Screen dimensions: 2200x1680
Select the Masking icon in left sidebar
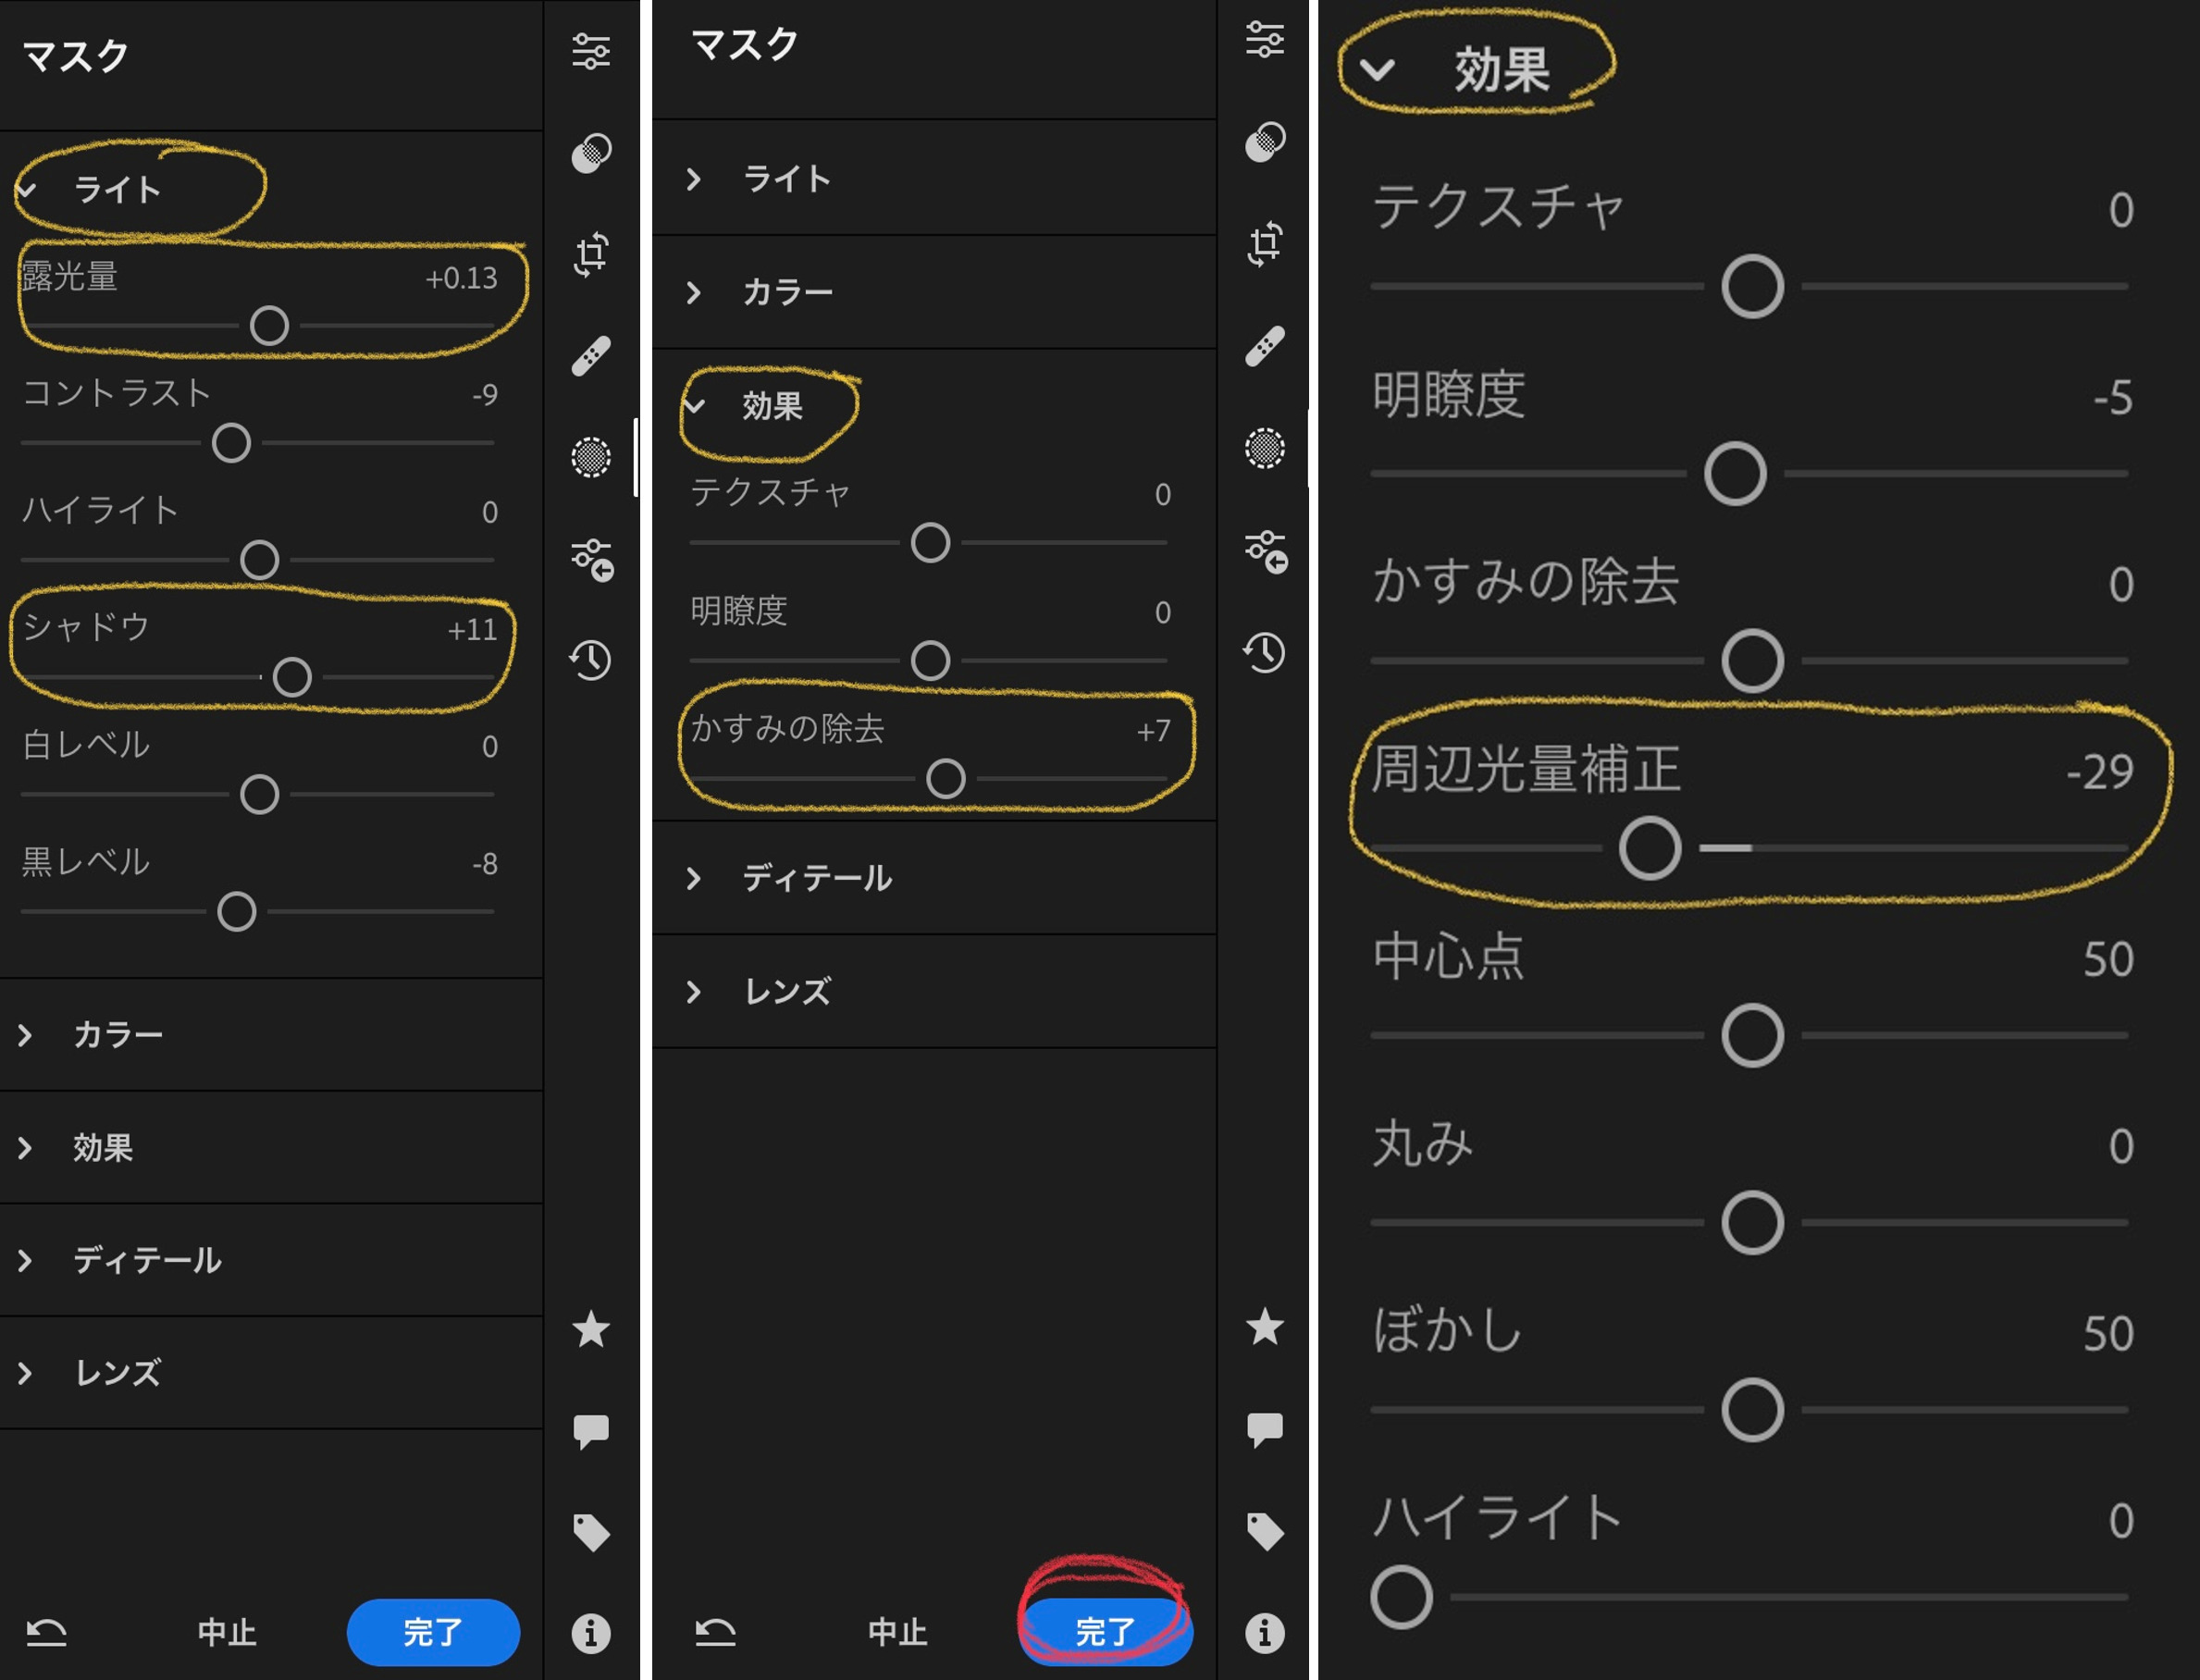591,457
